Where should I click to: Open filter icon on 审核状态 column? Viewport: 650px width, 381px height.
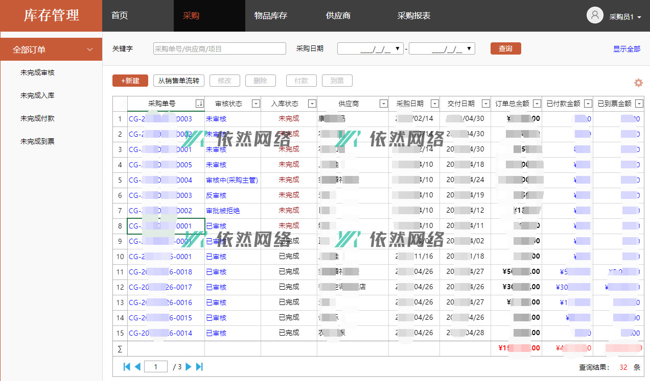(x=256, y=104)
